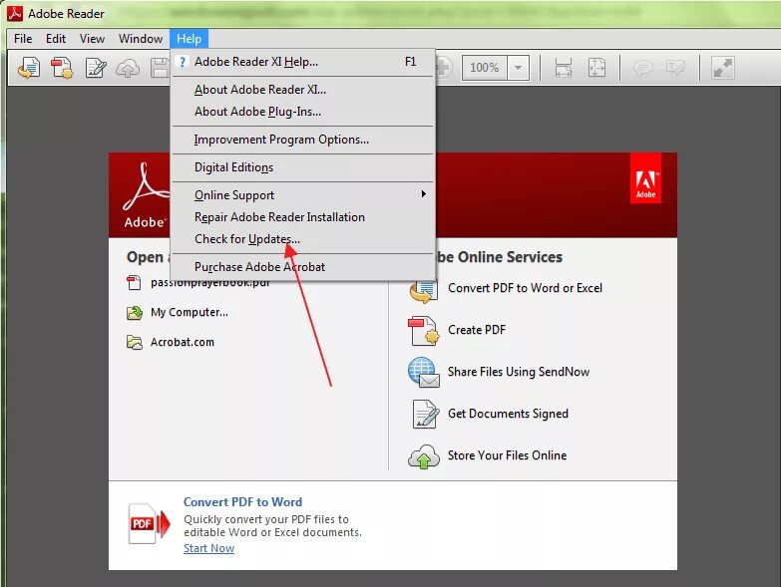Open the Edit menu
The height and width of the screenshot is (587, 781).
(x=56, y=39)
